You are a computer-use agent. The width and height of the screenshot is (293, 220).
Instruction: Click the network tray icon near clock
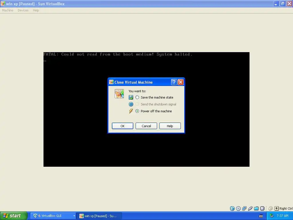[x=272, y=216]
